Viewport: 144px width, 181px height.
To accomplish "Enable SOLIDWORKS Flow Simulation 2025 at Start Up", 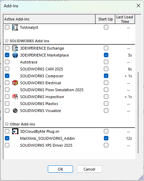I will tap(106, 90).
